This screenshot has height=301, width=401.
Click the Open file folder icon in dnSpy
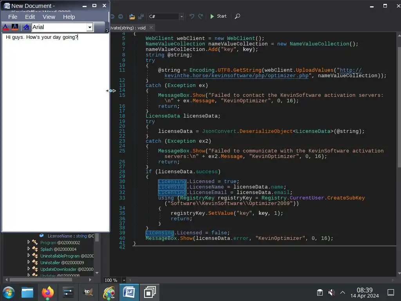pos(132,16)
